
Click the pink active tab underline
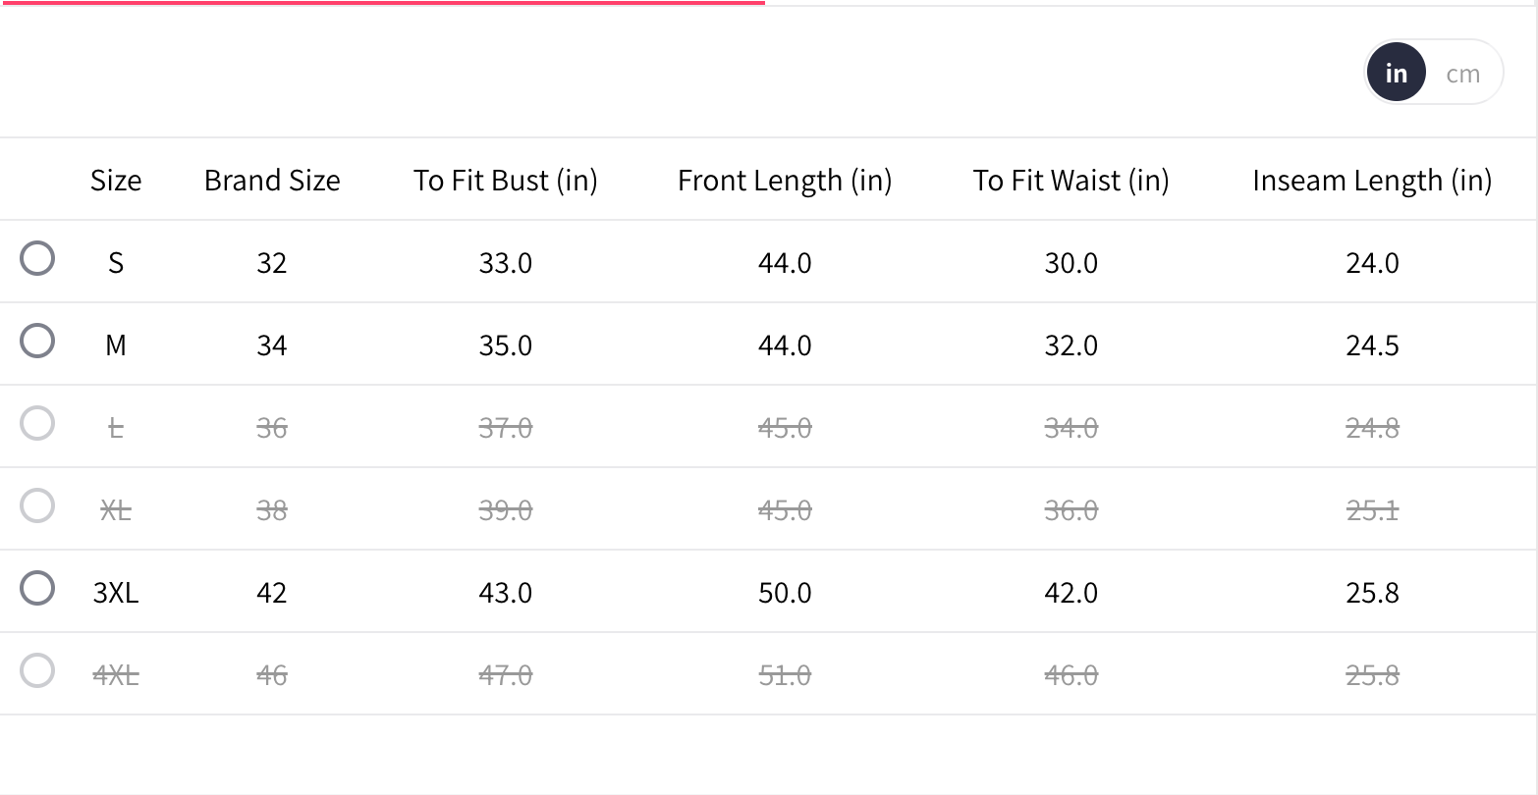[x=382, y=3]
